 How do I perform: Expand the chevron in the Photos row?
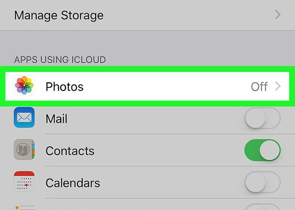coord(278,87)
